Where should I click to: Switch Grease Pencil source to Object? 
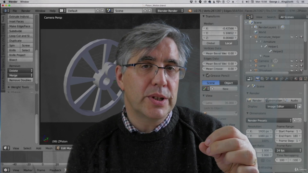click(x=229, y=83)
